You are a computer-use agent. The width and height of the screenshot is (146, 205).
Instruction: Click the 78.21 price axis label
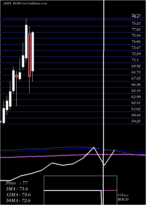click(x=136, y=23)
